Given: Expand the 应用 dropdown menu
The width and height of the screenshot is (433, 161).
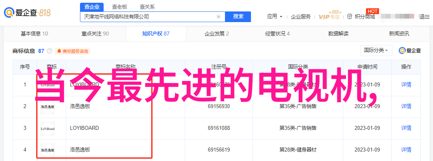Looking at the screenshot, I should tap(275, 17).
